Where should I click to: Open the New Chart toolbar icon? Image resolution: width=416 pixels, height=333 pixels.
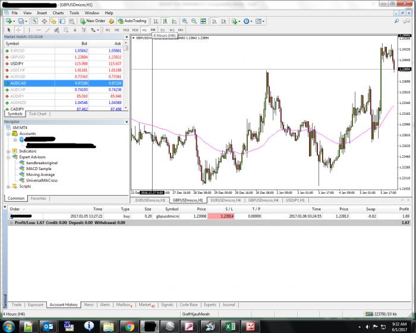click(x=10, y=21)
